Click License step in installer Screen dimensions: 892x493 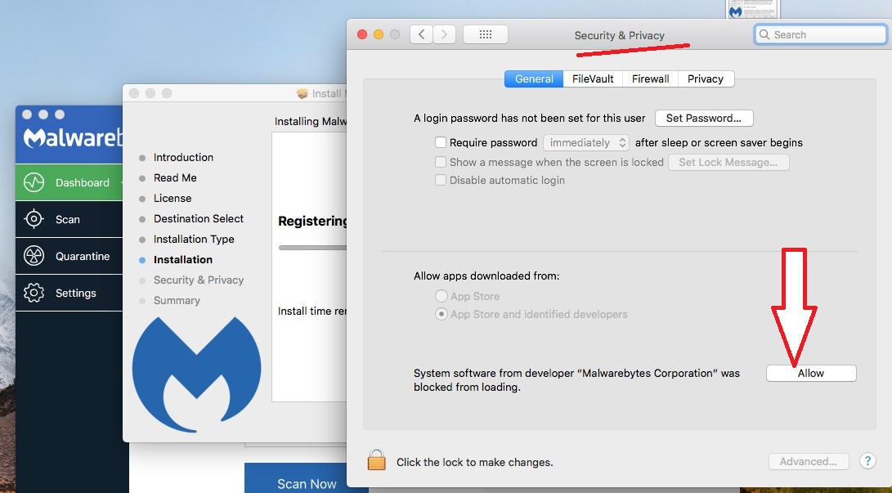point(173,199)
